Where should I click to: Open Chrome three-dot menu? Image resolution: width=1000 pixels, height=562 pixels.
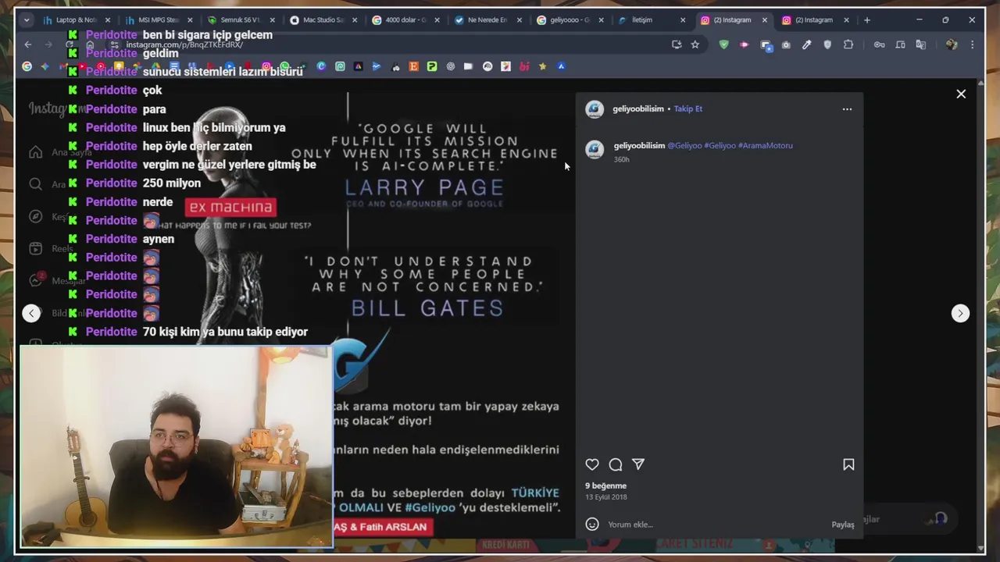click(x=972, y=44)
